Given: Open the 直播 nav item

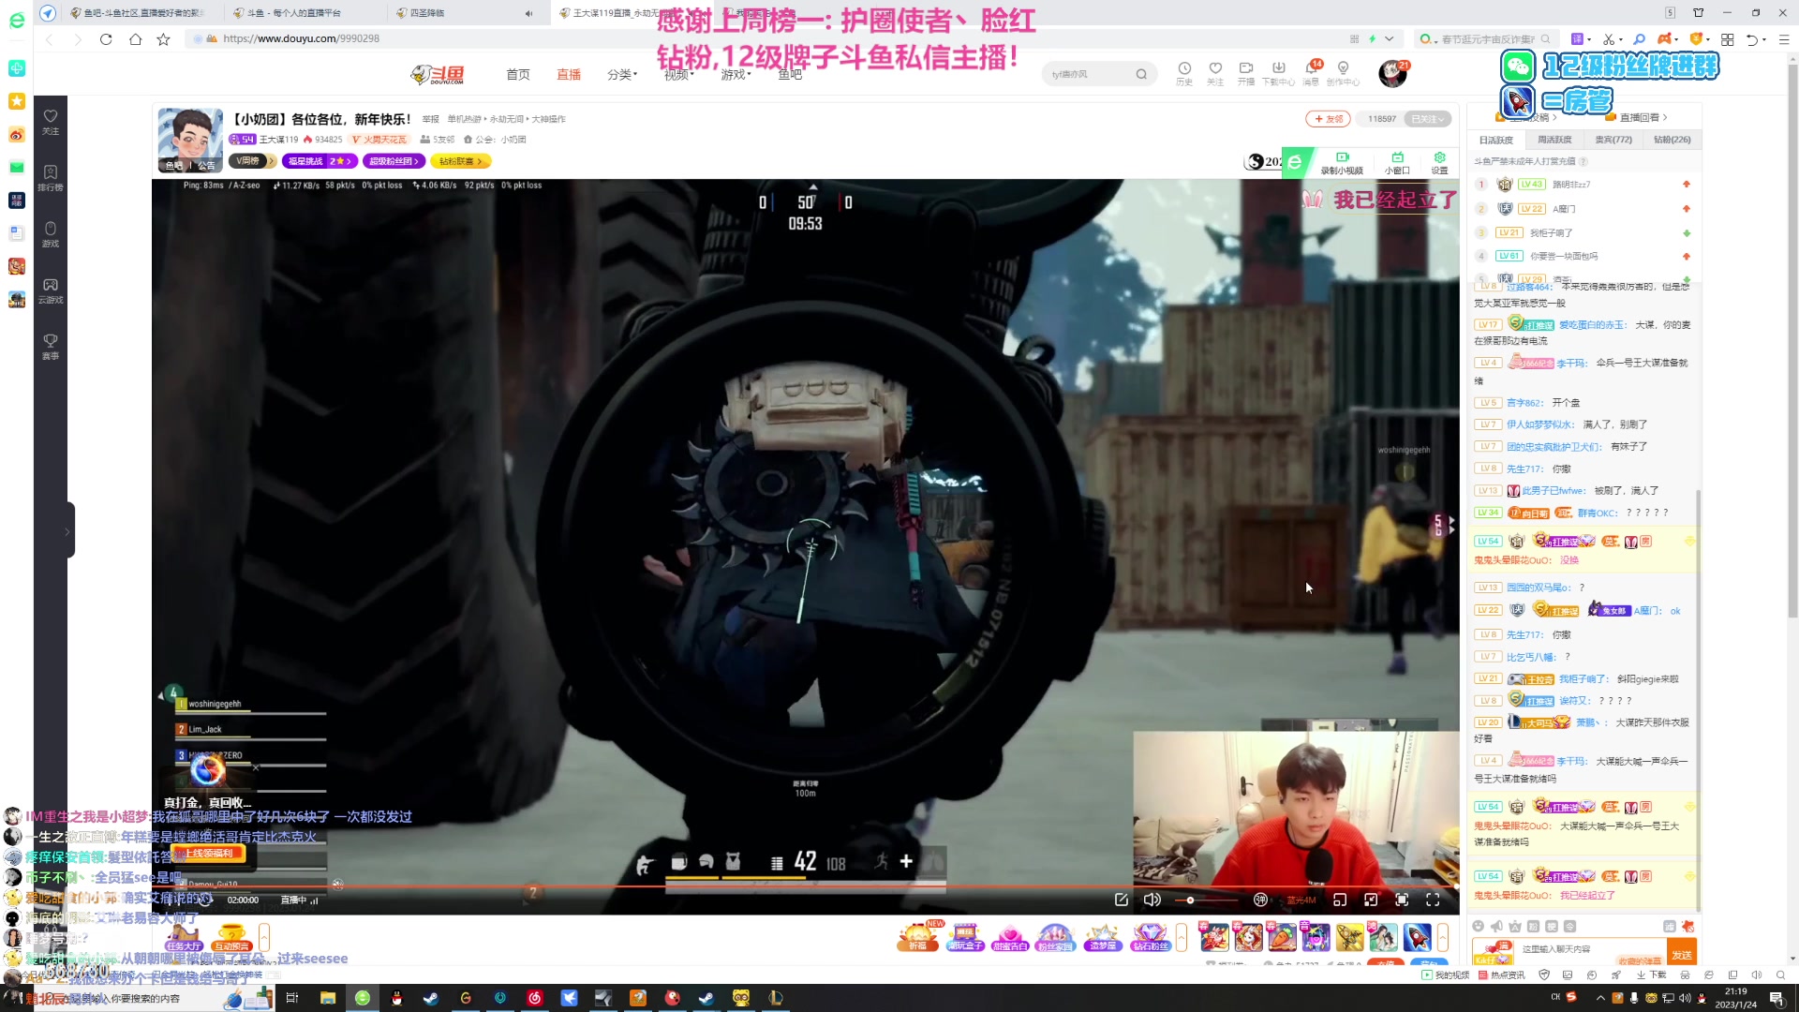Looking at the screenshot, I should [569, 74].
